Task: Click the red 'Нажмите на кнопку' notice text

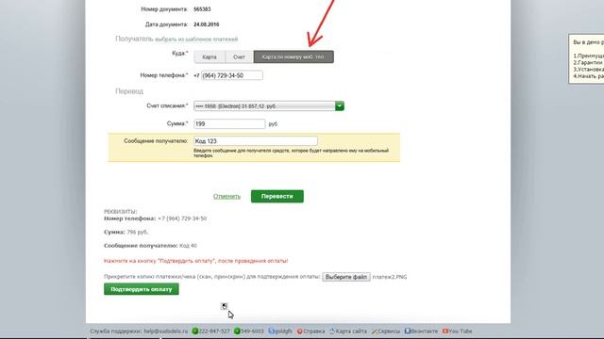Action: (x=195, y=261)
